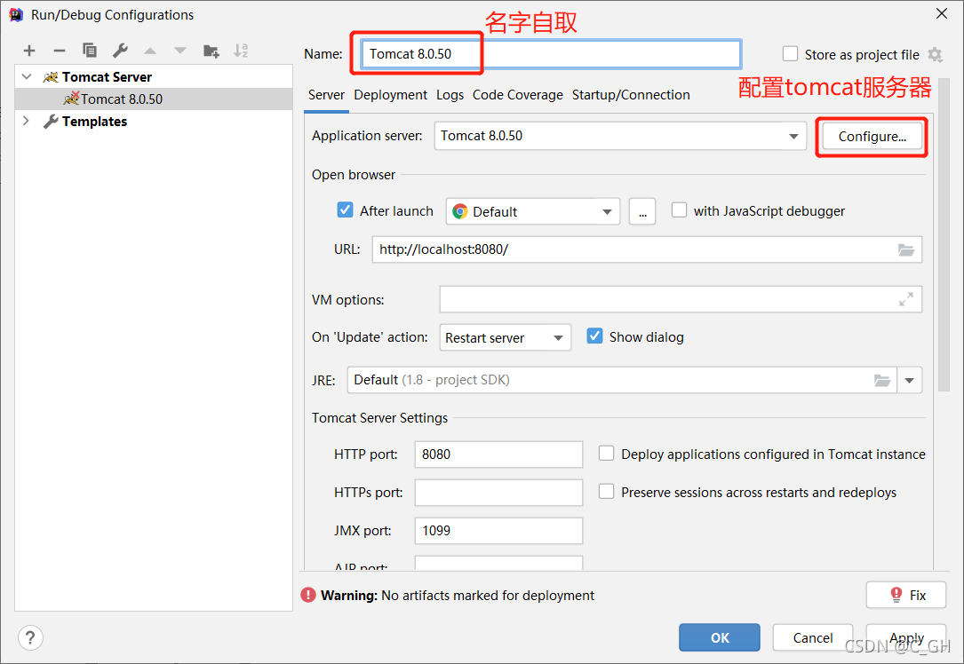Screen dimensions: 964x664
Task: Select the Tomcat Server group row
Action: tap(154, 76)
